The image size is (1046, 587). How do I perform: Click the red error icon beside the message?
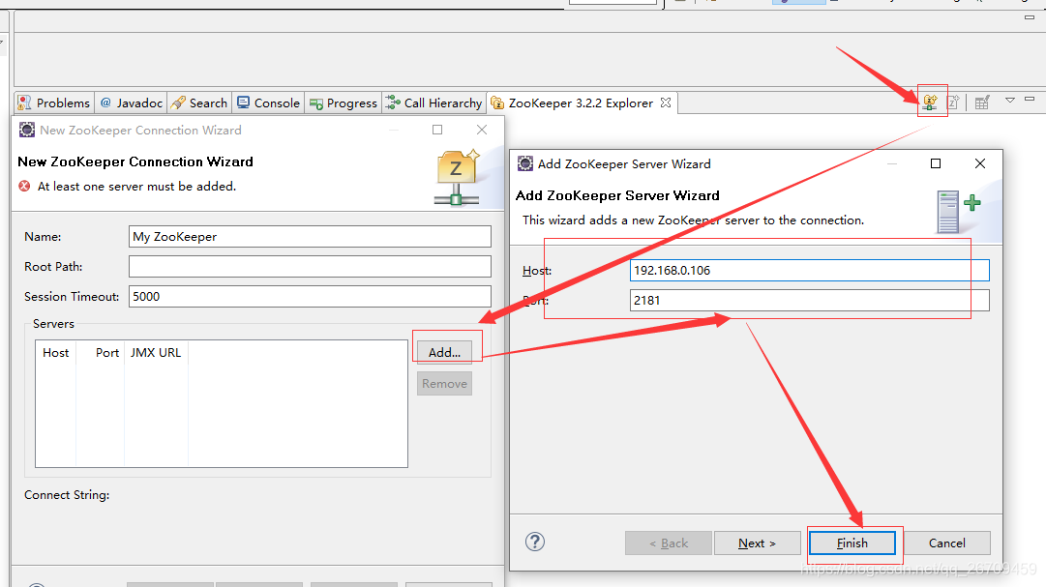coord(25,186)
